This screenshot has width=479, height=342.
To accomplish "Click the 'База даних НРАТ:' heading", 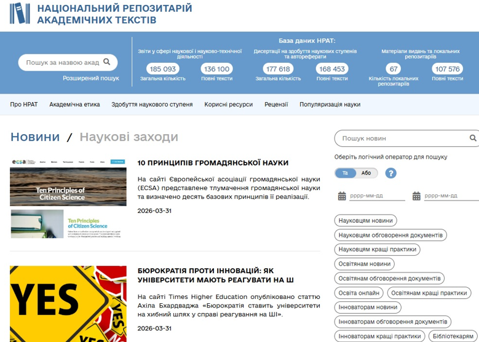I will coord(307,41).
